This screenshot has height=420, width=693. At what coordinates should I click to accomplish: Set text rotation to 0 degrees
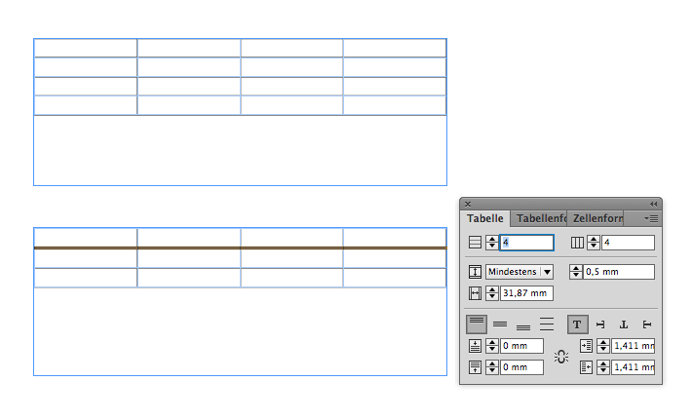point(577,324)
